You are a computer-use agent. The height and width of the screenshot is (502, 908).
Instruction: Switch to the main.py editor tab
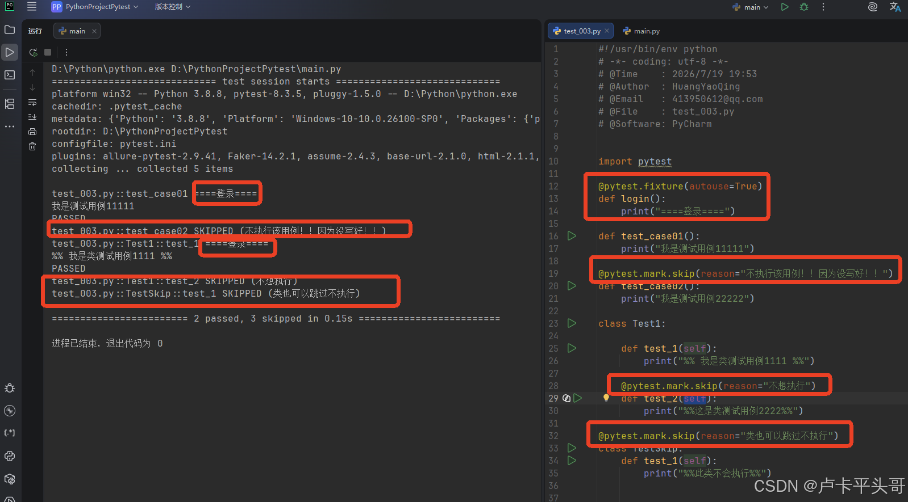coord(641,31)
